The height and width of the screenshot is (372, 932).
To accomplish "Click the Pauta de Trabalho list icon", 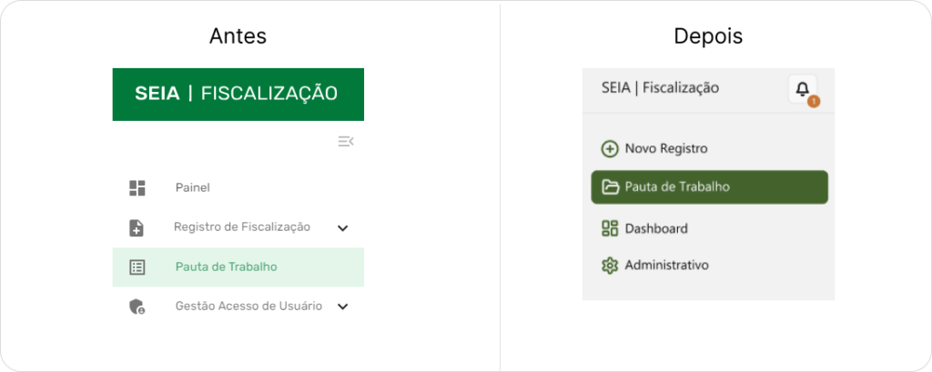I will (x=137, y=267).
